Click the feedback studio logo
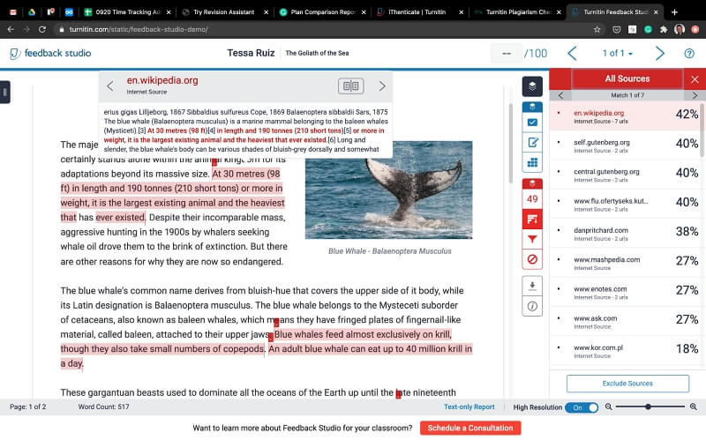This screenshot has height=440, width=706. pos(50,53)
